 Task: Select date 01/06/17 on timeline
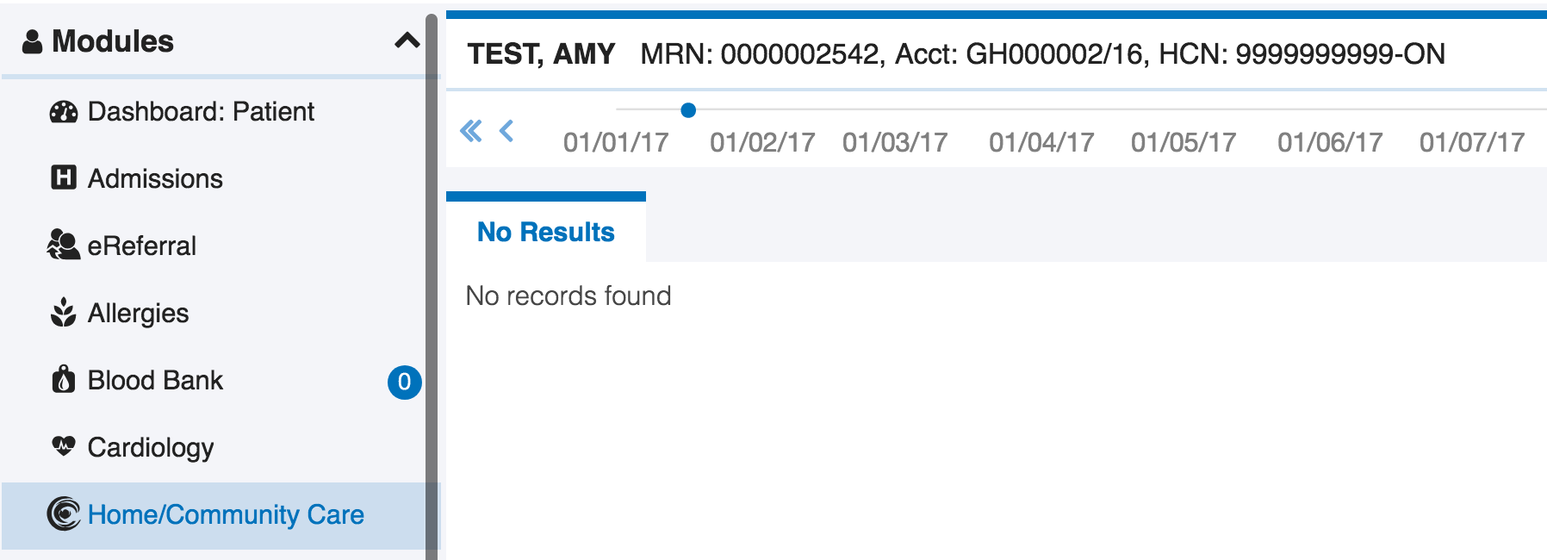coord(1330,142)
